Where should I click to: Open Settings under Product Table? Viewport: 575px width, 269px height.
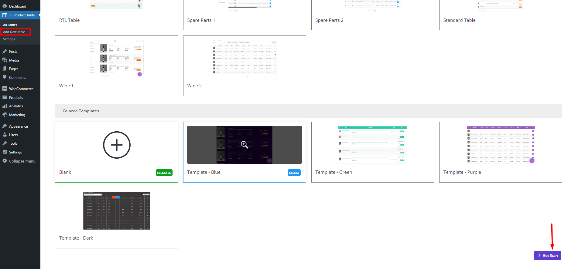tap(9, 39)
